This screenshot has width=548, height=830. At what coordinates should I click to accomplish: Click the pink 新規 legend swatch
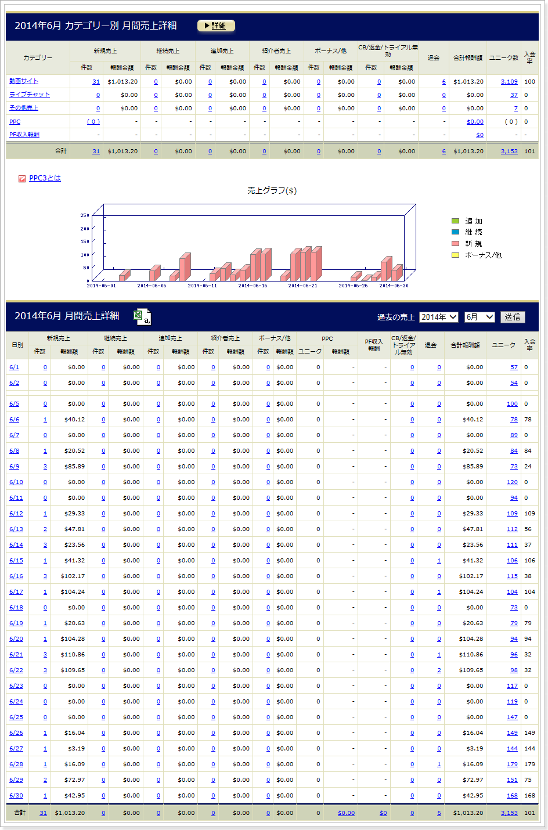tap(455, 244)
